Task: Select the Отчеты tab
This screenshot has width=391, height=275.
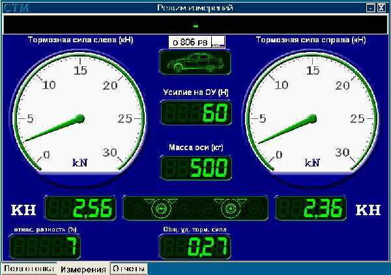Action: pyautogui.click(x=129, y=268)
